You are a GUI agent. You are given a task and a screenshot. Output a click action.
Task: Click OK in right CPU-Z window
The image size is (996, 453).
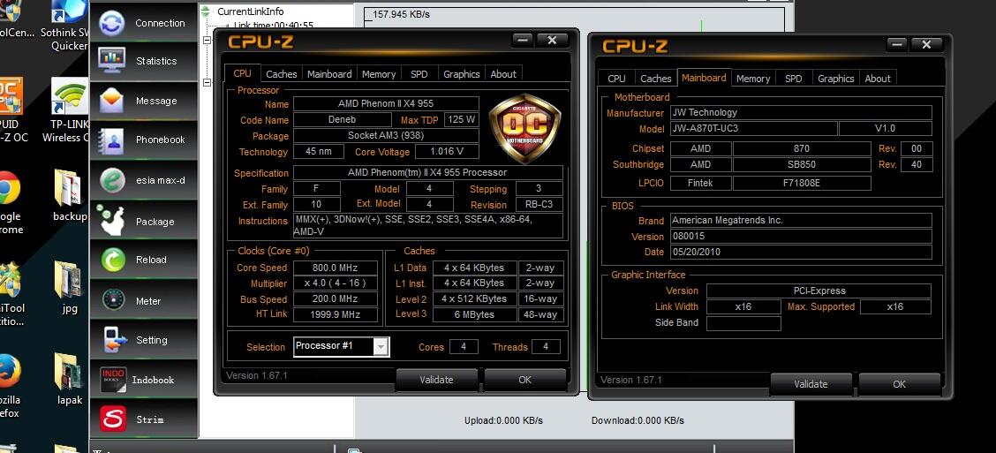[899, 384]
